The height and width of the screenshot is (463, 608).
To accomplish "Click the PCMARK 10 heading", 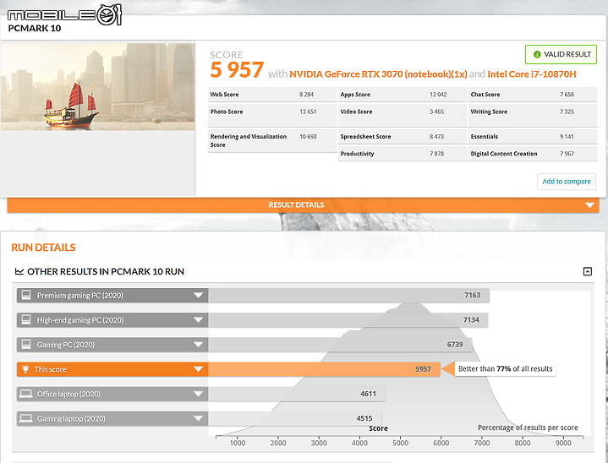I will 35,28.
